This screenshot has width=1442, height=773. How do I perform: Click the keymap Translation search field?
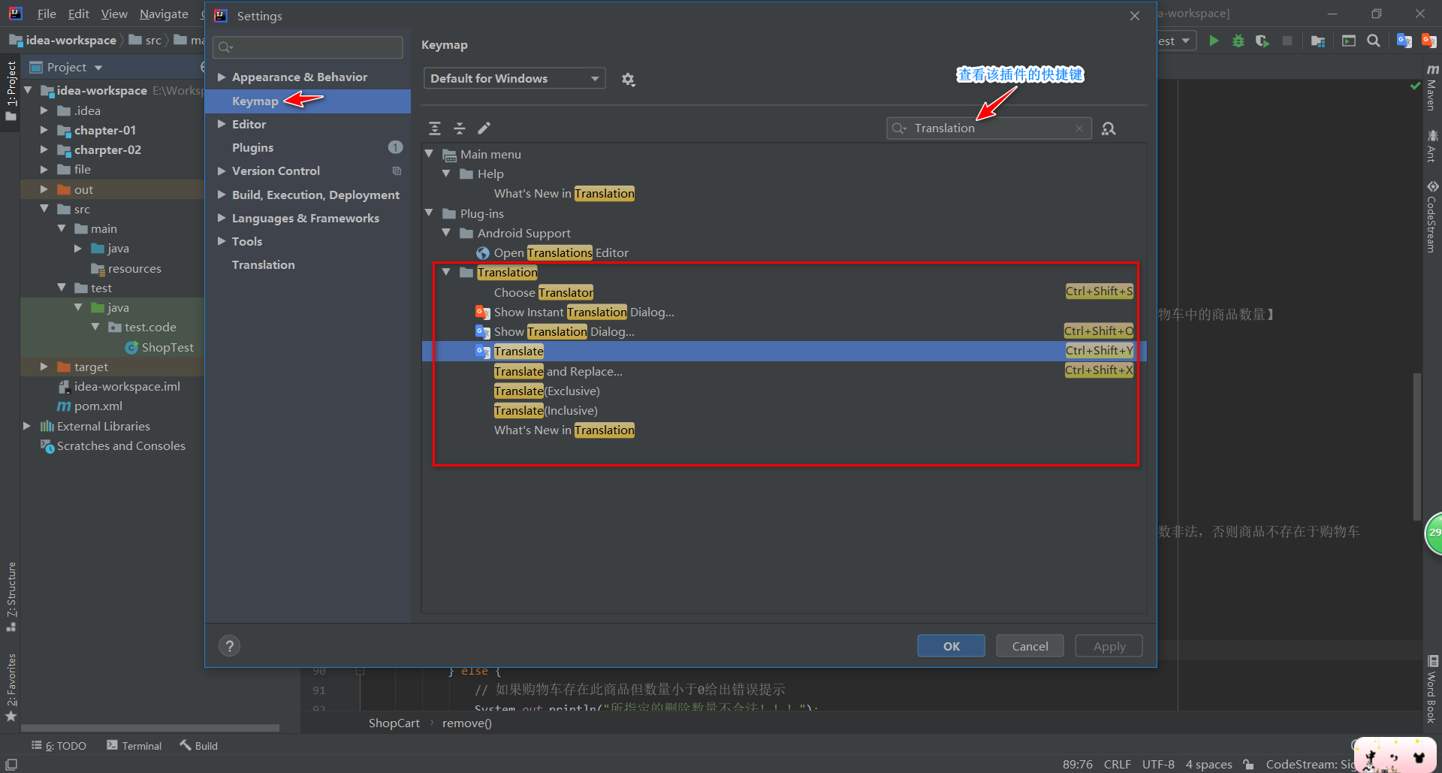click(988, 128)
